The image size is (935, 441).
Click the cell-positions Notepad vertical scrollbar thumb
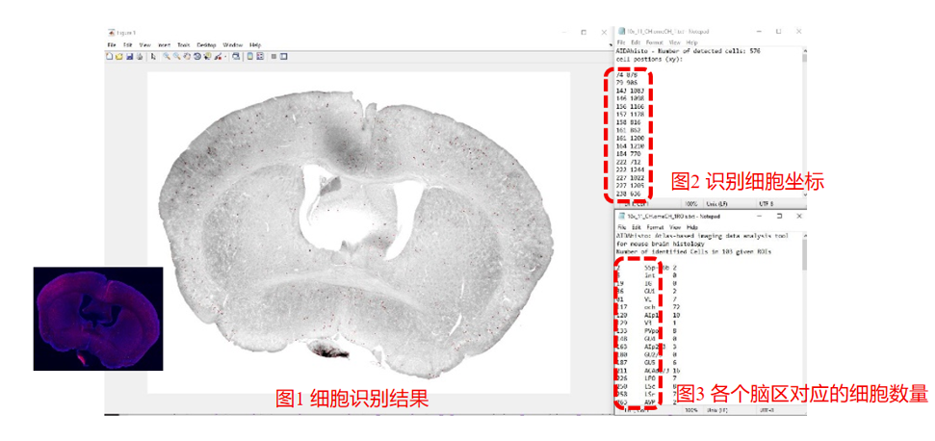pyautogui.click(x=804, y=59)
